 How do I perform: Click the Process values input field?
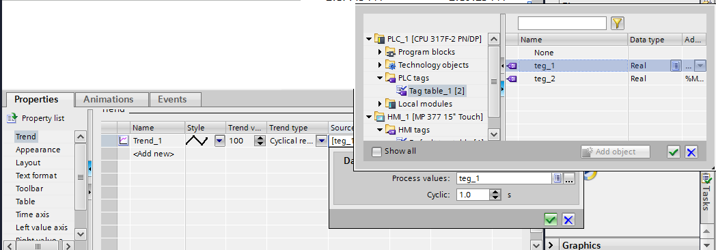[504, 178]
